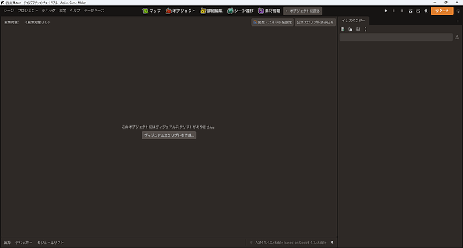The height and width of the screenshot is (248, 463).
Task: Open the プロジェクト menu
Action: 28,11
